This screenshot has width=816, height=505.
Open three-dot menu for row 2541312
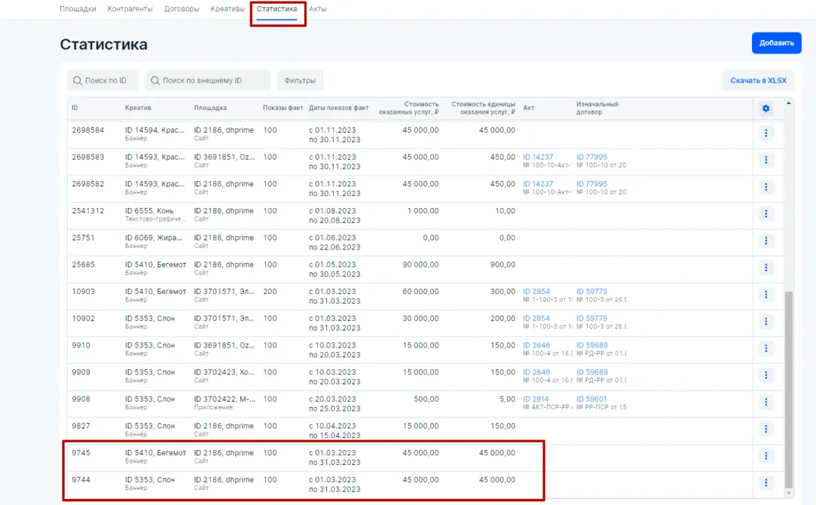coord(766,214)
